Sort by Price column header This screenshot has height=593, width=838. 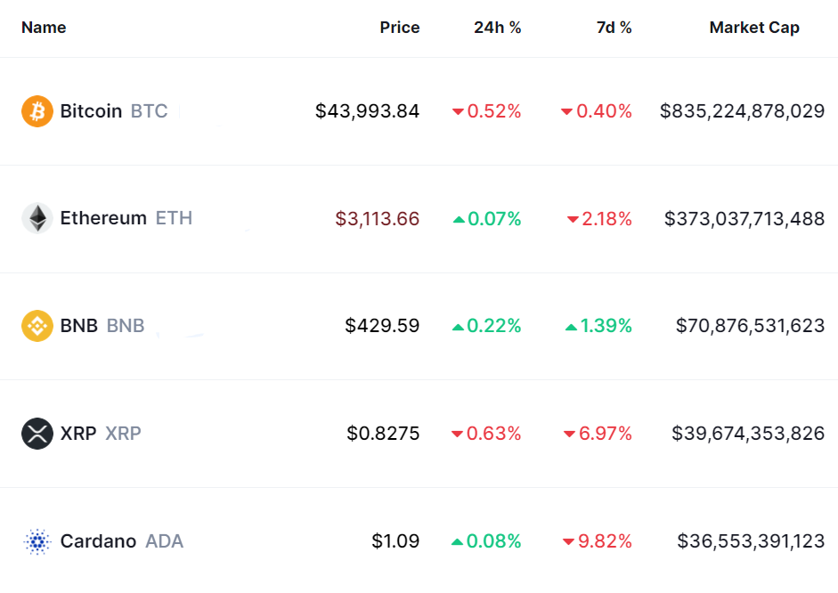pos(399,28)
